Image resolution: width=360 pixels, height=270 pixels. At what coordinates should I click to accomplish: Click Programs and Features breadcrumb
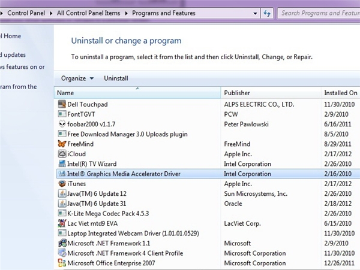click(164, 13)
